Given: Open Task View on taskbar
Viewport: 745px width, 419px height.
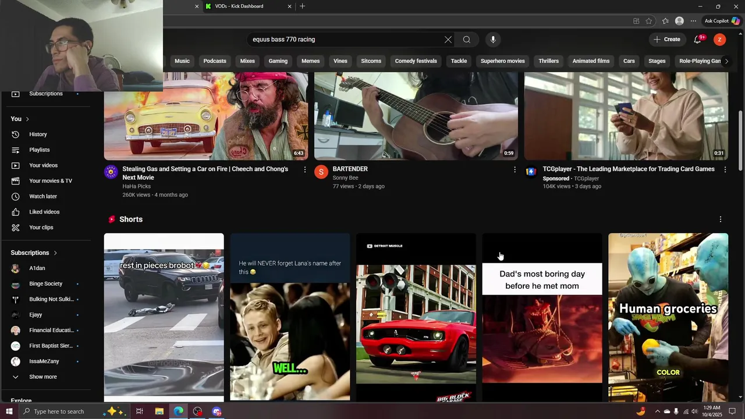Looking at the screenshot, I should coord(140,411).
